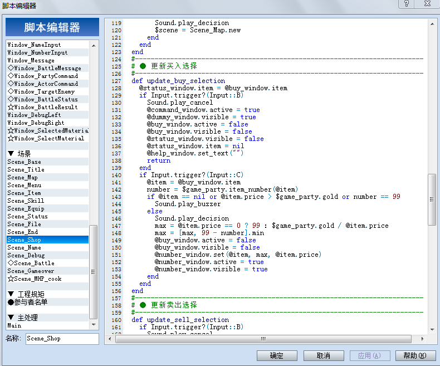Click the code horizontal scroll left arrow
Screen dimensions: 440x366
click(110, 339)
